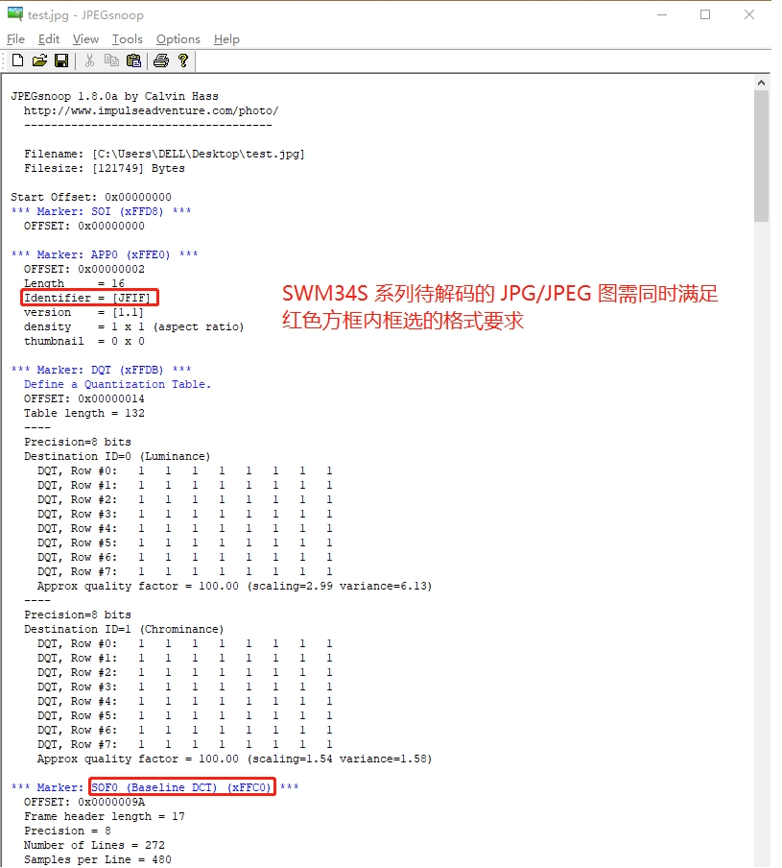The height and width of the screenshot is (868, 782).
Task: Open the View menu
Action: coord(85,39)
